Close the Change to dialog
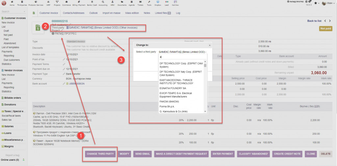 click(x=210, y=45)
